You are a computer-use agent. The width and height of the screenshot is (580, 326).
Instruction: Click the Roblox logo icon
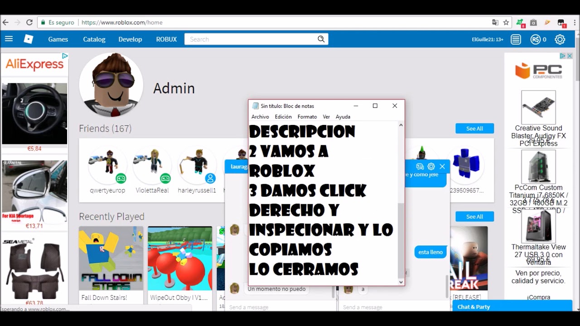click(29, 39)
